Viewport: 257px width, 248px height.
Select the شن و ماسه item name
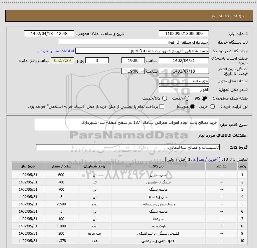pos(158,197)
